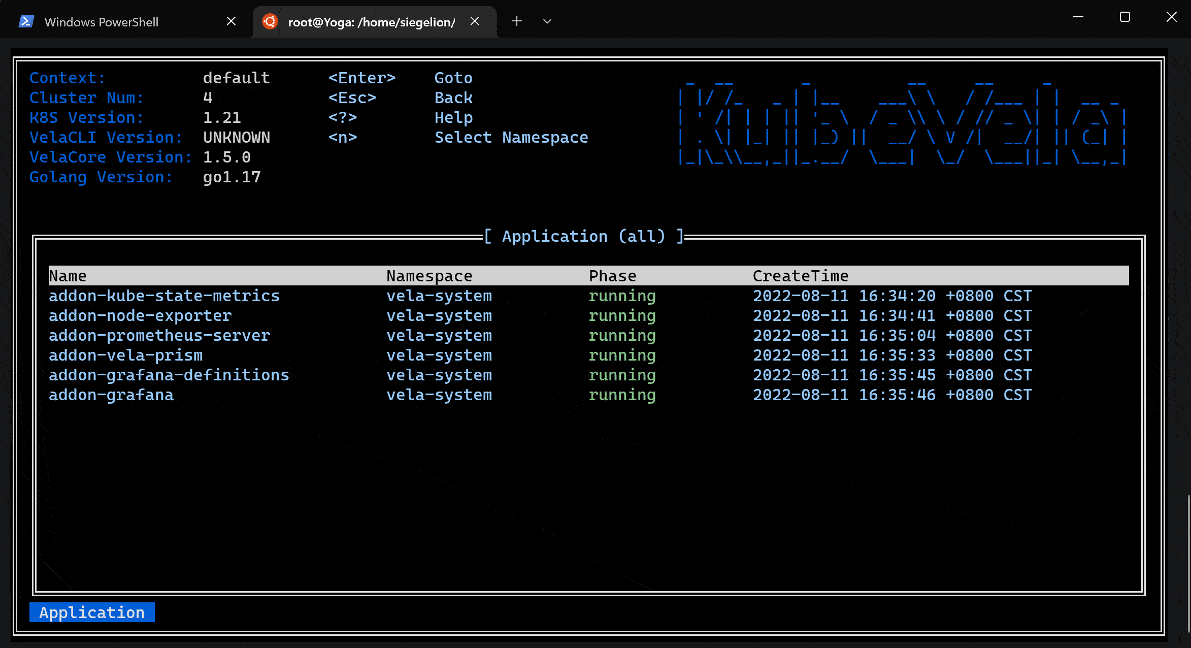Viewport: 1191px width, 648px height.
Task: Click the Application breadcrumb at bottom
Action: coord(92,612)
